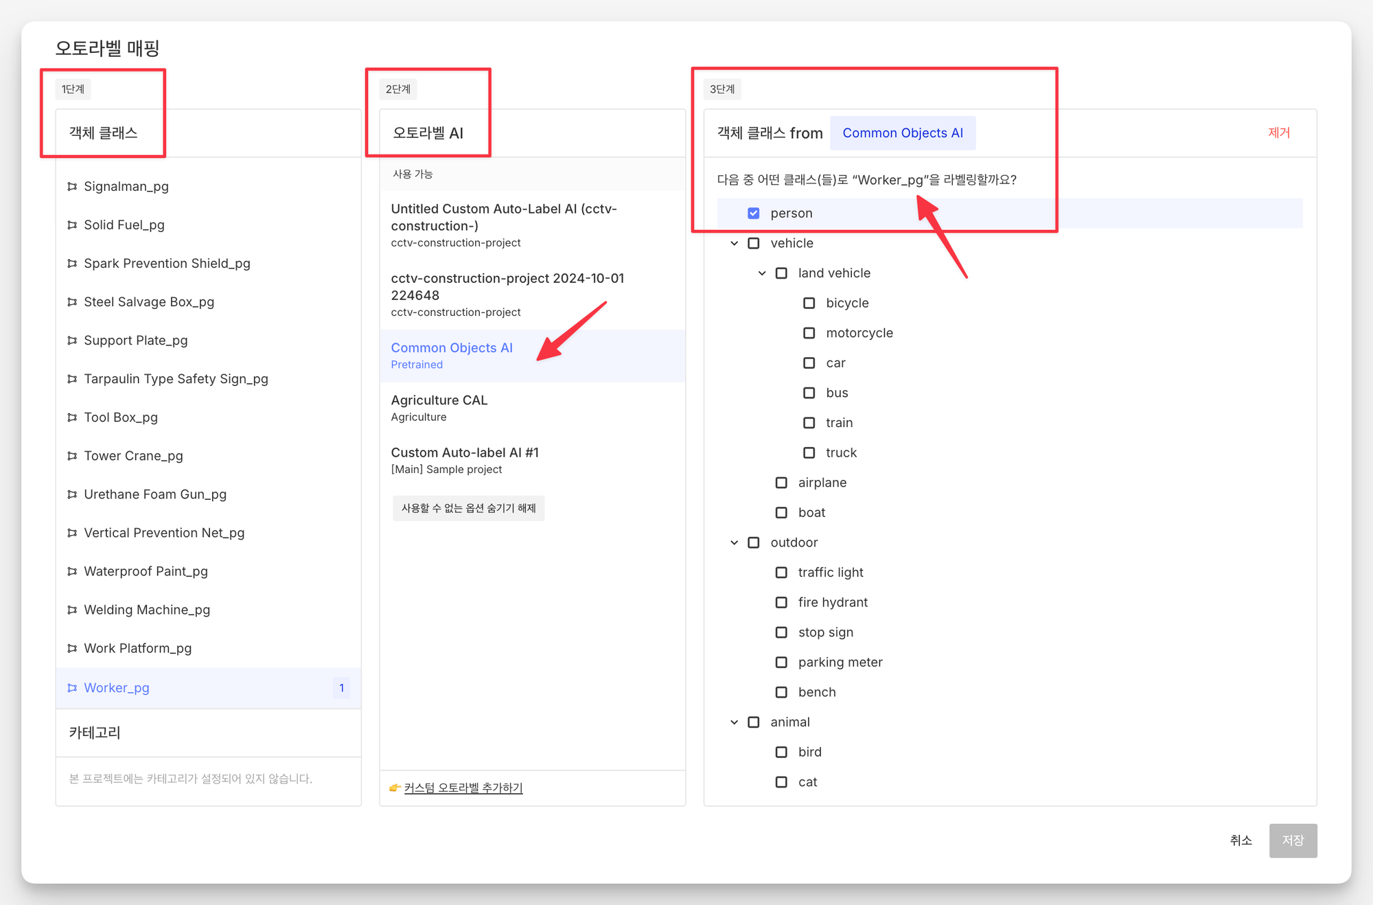This screenshot has height=905, width=1373.
Task: Click the red 제거 remove link
Action: point(1278,133)
